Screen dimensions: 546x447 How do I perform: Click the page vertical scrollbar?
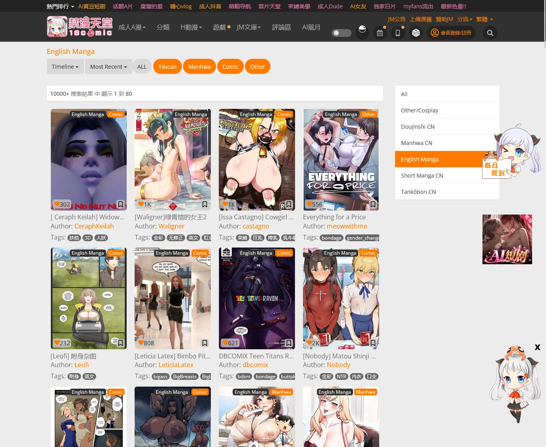tap(544, 24)
